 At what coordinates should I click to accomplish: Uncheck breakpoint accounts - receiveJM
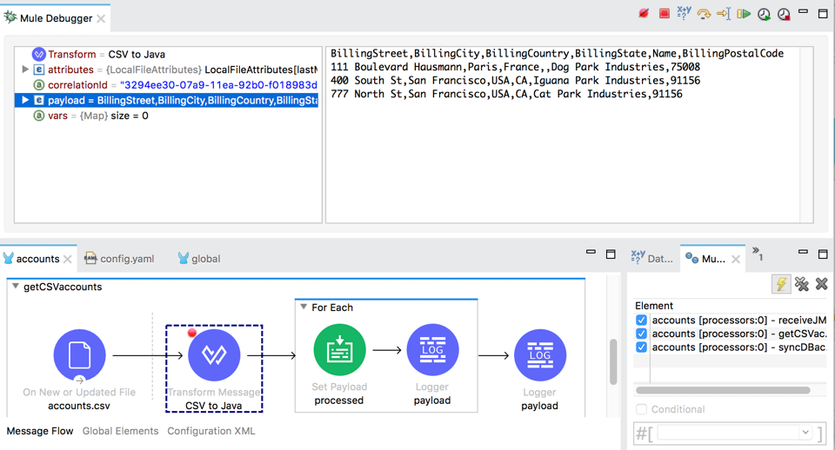tap(641, 321)
